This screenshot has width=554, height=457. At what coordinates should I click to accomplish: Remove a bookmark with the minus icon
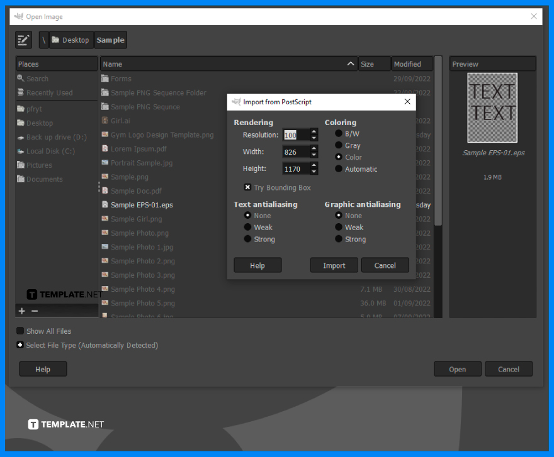(33, 311)
